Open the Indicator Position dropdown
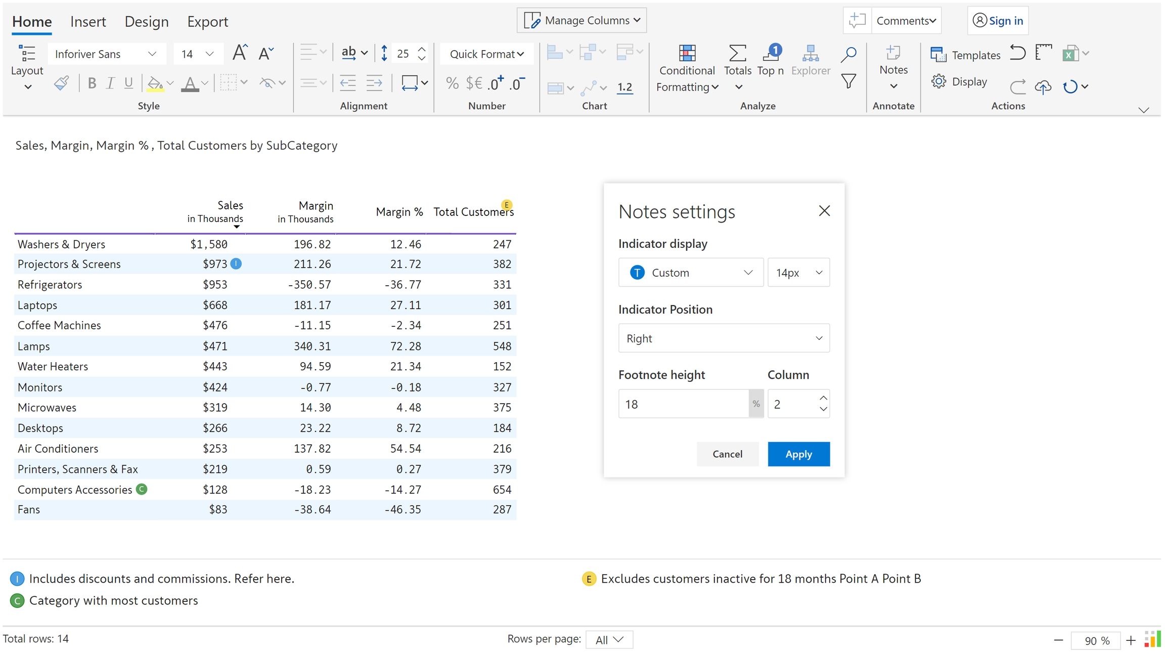This screenshot has width=1165, height=654. click(723, 338)
